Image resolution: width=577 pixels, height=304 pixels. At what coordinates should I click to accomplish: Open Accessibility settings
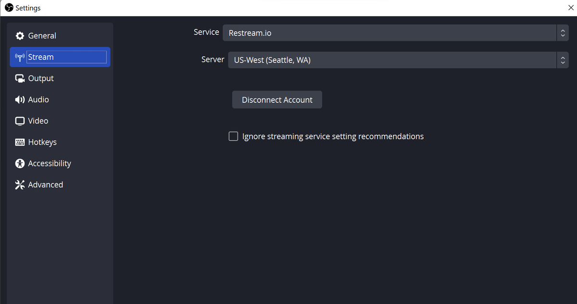coord(60,163)
